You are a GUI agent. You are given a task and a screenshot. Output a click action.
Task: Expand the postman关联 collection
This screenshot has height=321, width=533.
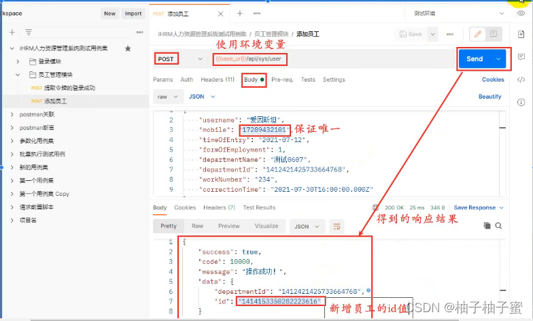coord(12,114)
